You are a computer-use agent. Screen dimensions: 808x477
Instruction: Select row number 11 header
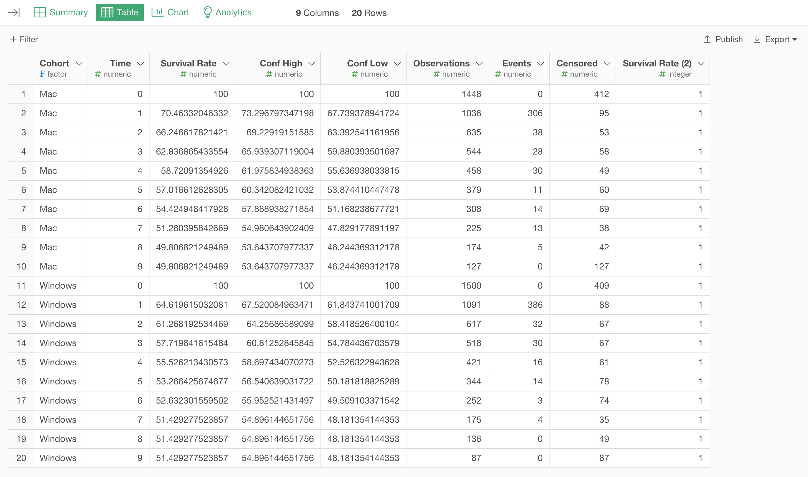[21, 285]
